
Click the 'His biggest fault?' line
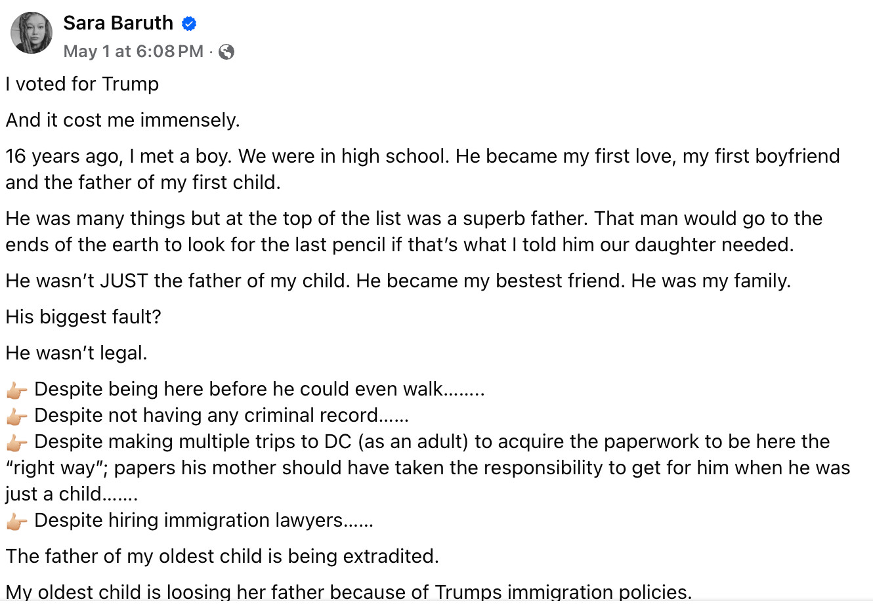[83, 317]
